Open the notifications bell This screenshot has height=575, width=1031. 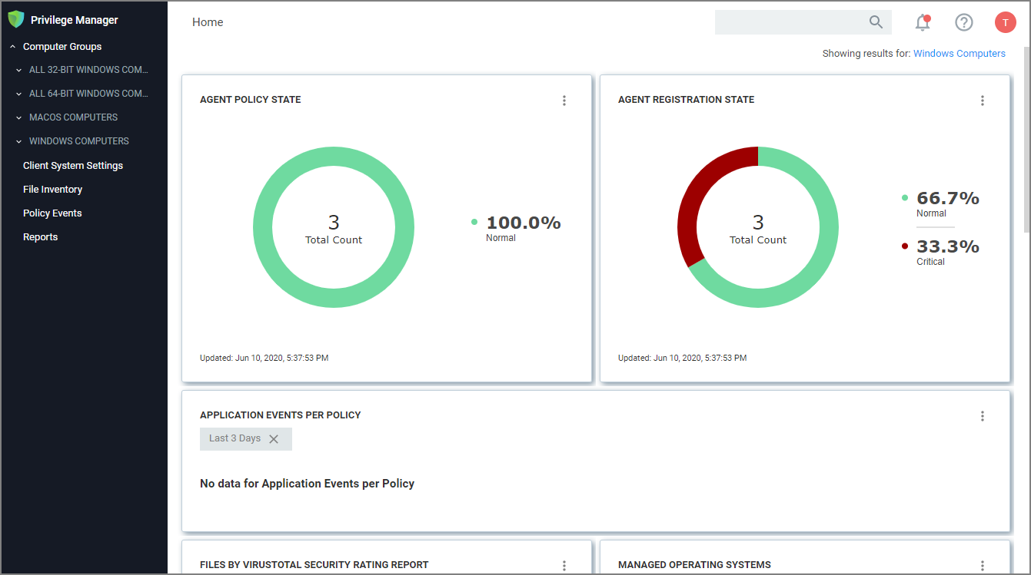(922, 23)
